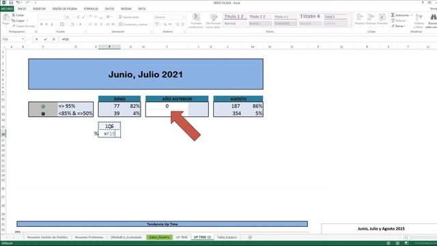The height and width of the screenshot is (246, 437).
Task: Click the Save icon in quick access toolbar
Action: (x=11, y=3)
